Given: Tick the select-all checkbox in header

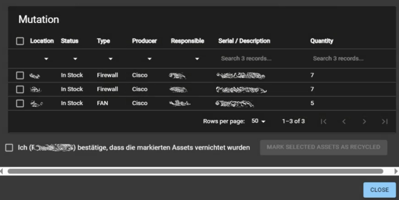Looking at the screenshot, I should (20, 41).
